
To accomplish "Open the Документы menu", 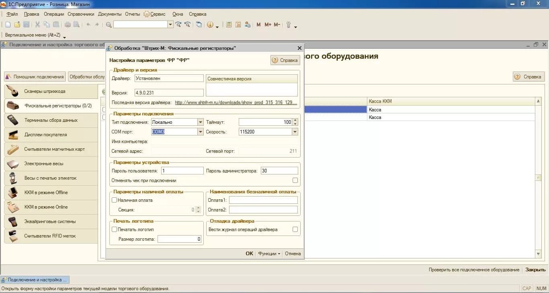I will click(110, 14).
